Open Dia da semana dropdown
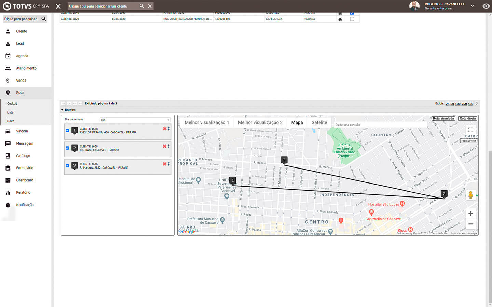Viewport: 492px width, 307px height. pyautogui.click(x=135, y=120)
